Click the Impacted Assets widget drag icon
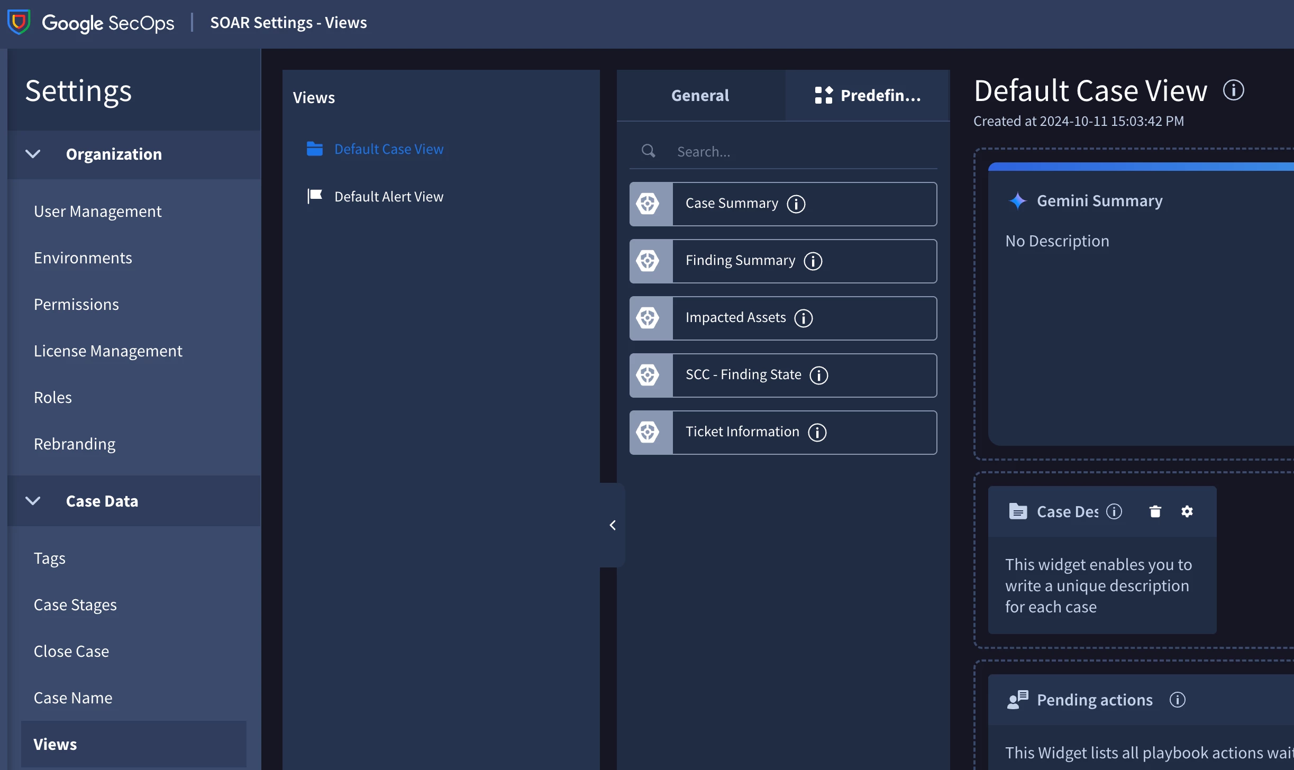Screen dimensions: 1294x770 [x=648, y=318]
